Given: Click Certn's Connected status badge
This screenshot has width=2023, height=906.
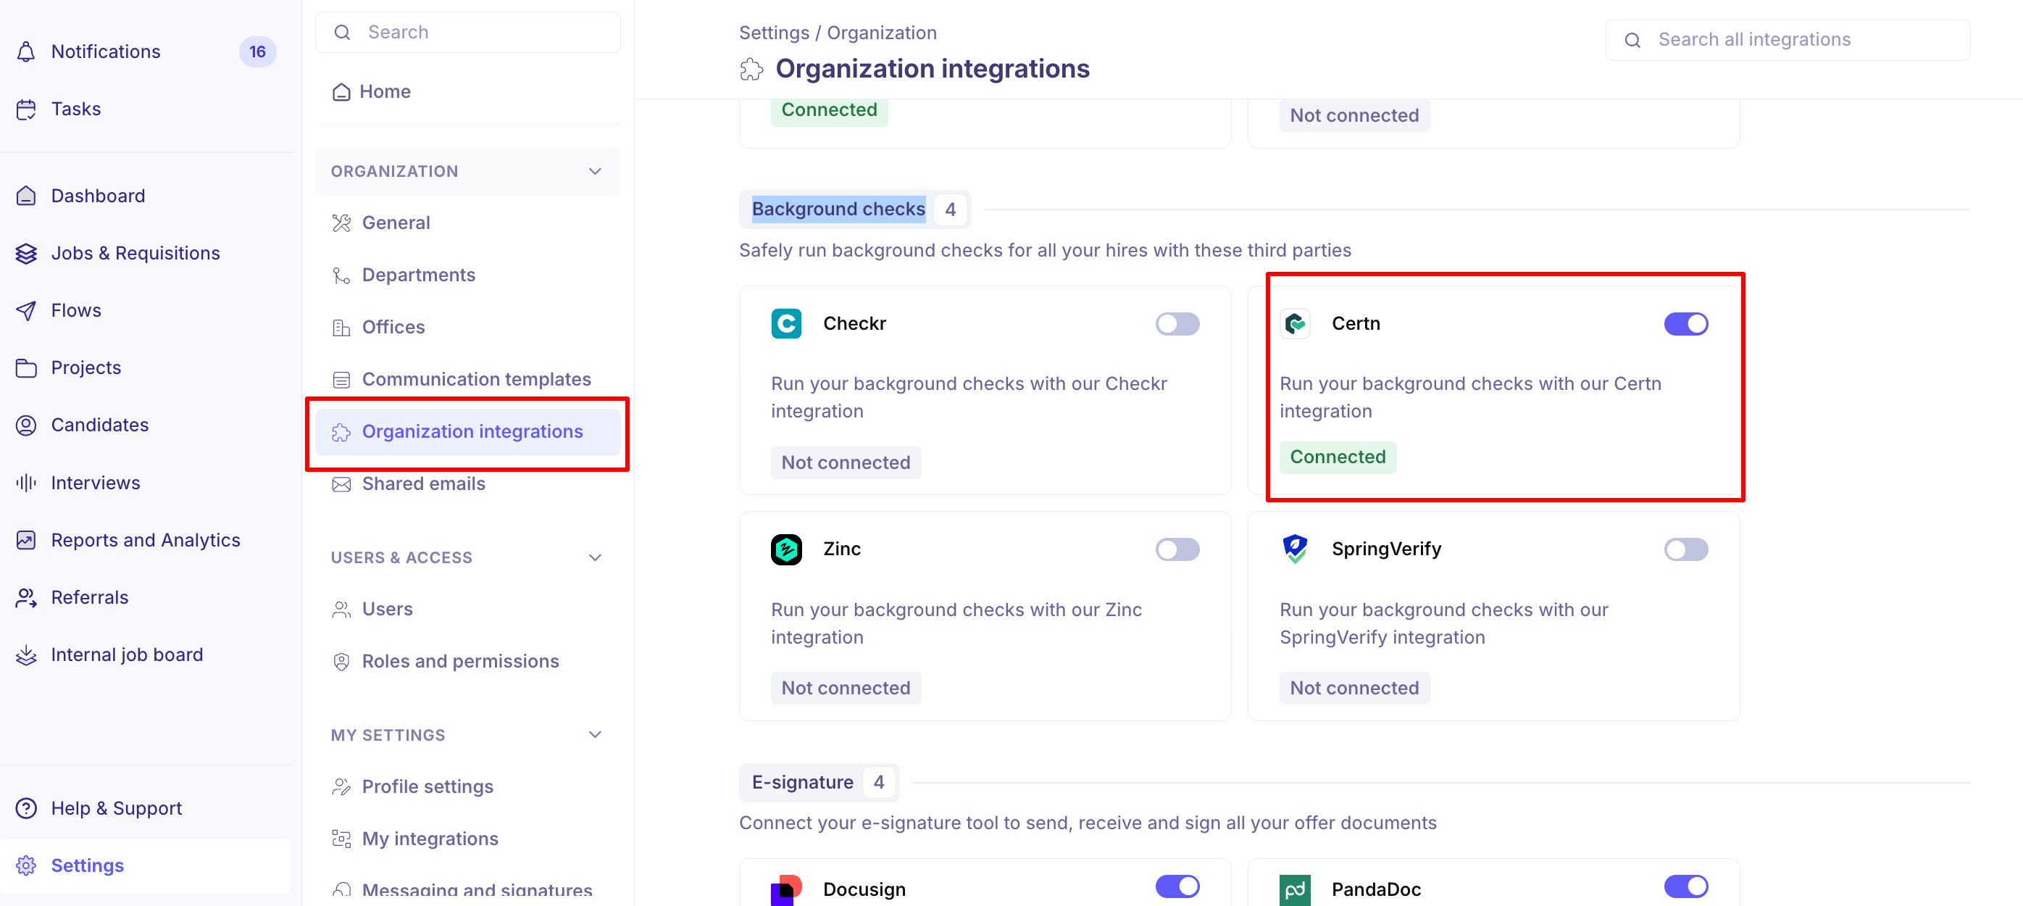Looking at the screenshot, I should click(x=1338, y=457).
